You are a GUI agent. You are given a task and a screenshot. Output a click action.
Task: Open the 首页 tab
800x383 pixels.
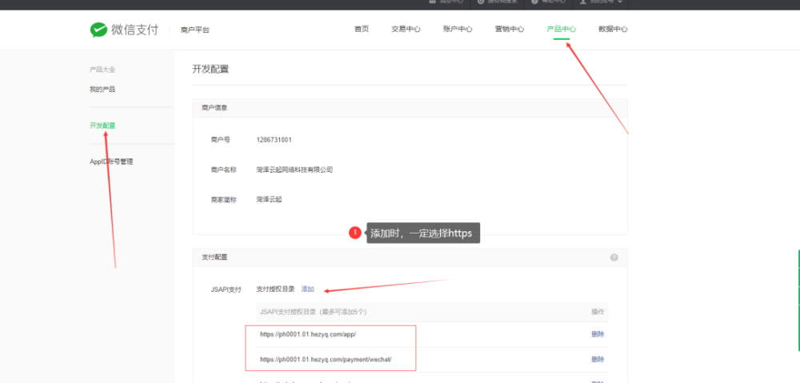coord(362,29)
